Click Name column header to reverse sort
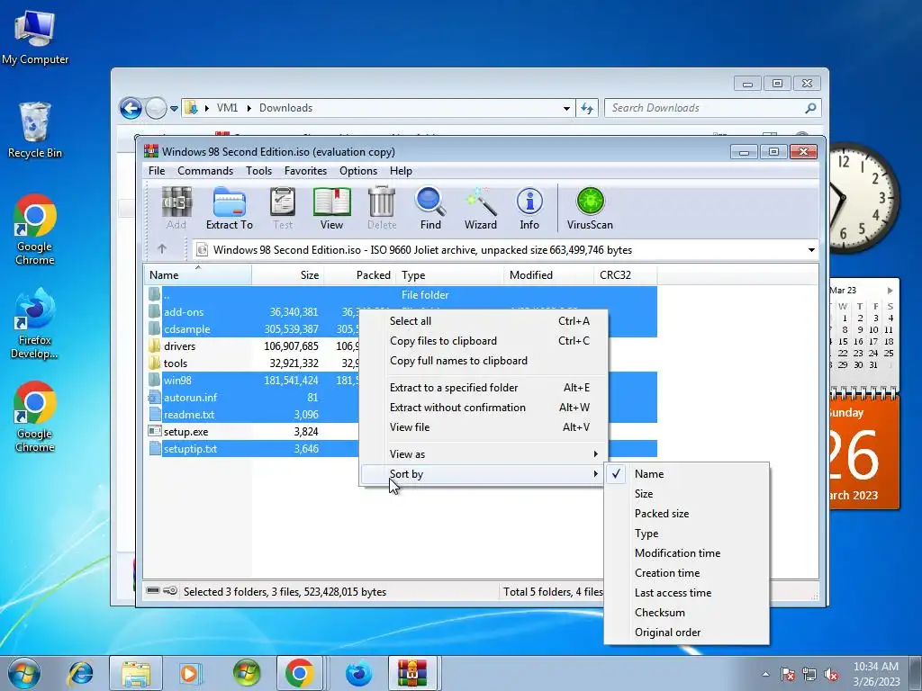 197,275
